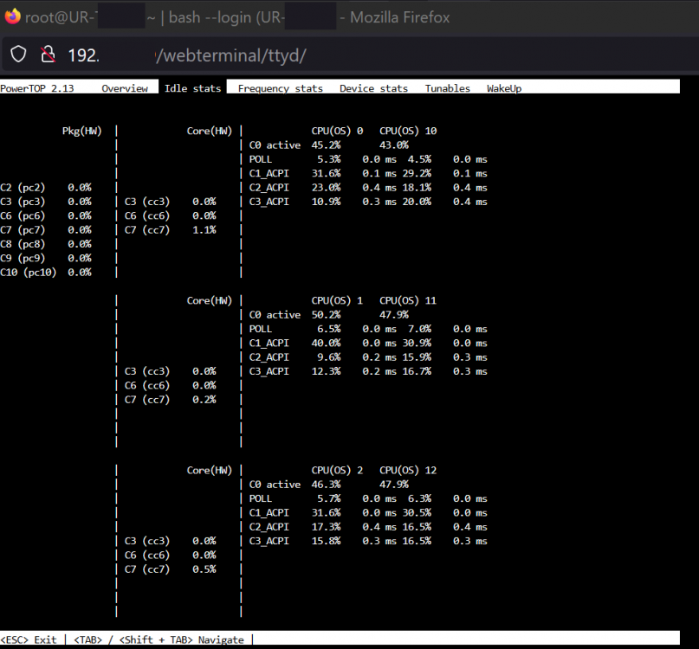This screenshot has height=649, width=699.
Task: Click C0 active value 50.2%
Action: coord(326,315)
